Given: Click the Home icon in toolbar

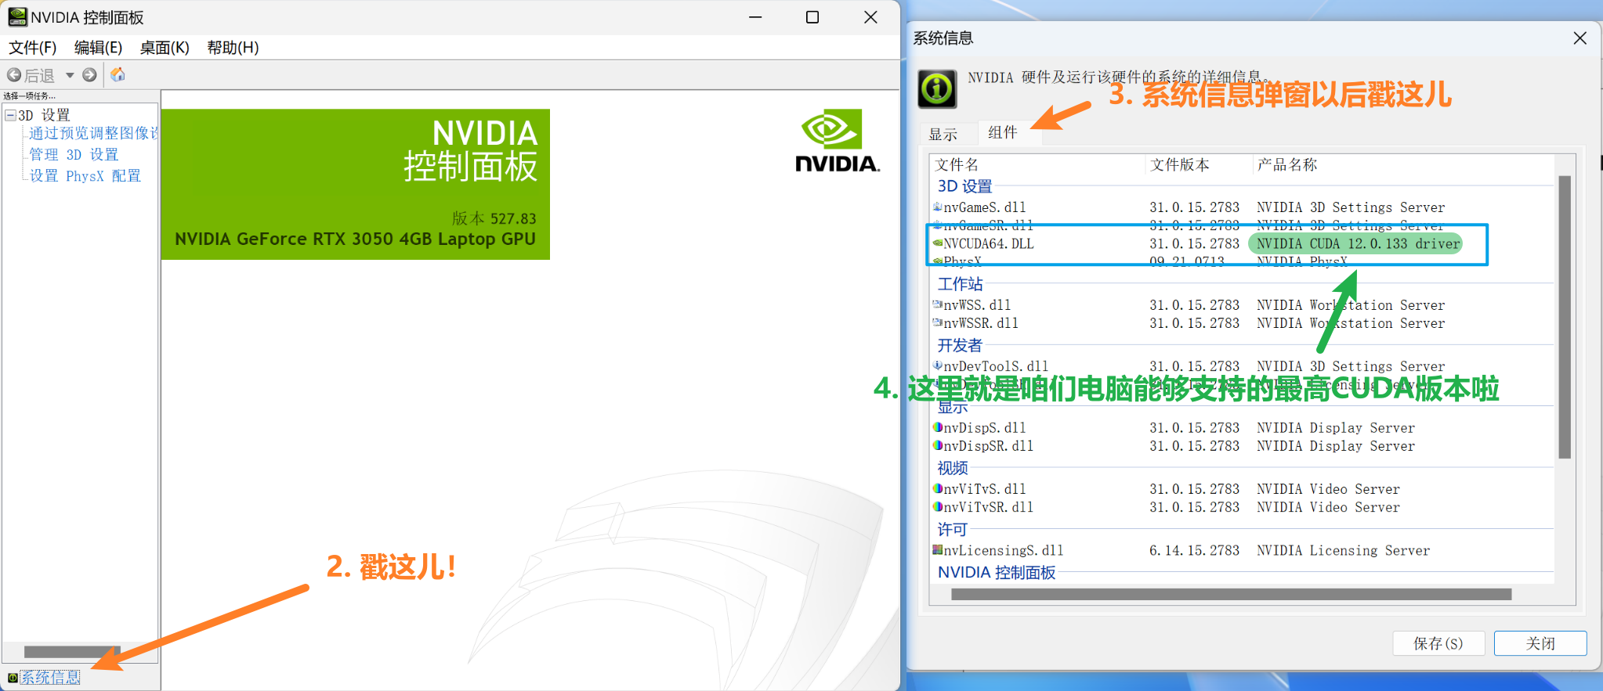Looking at the screenshot, I should click(x=118, y=74).
